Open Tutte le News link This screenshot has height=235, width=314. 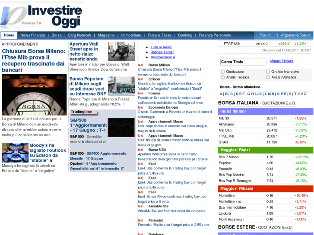(161, 47)
